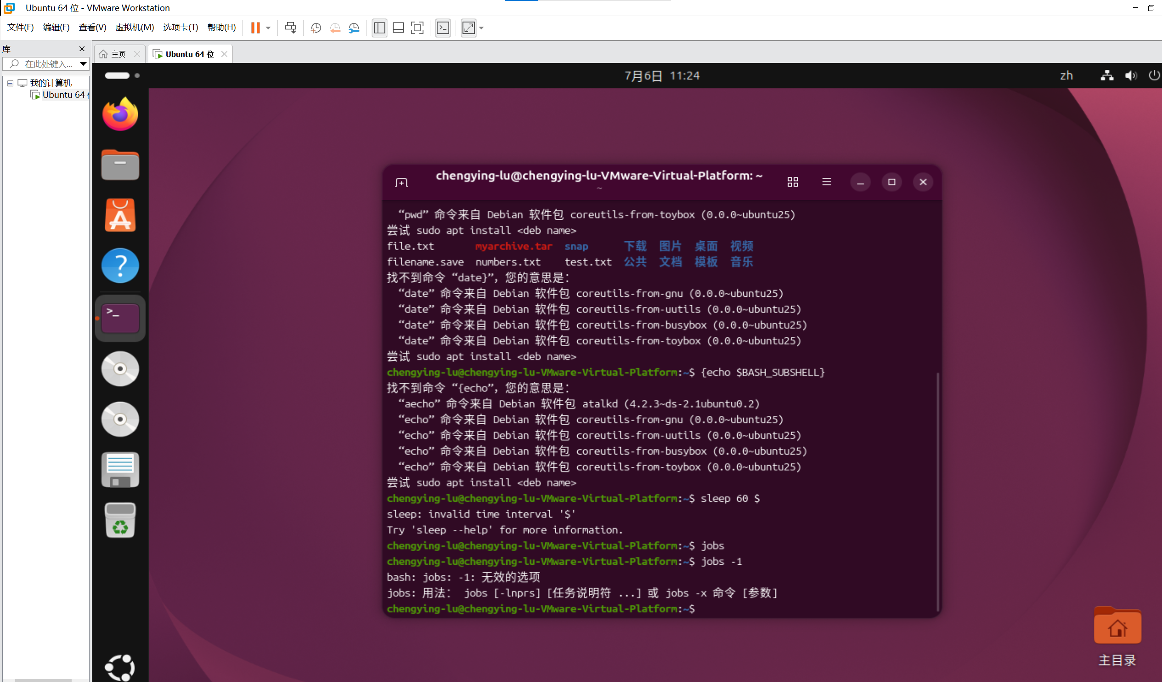This screenshot has height=682, width=1162.
Task: Click the filename.save entry in terminal
Action: pos(425,262)
